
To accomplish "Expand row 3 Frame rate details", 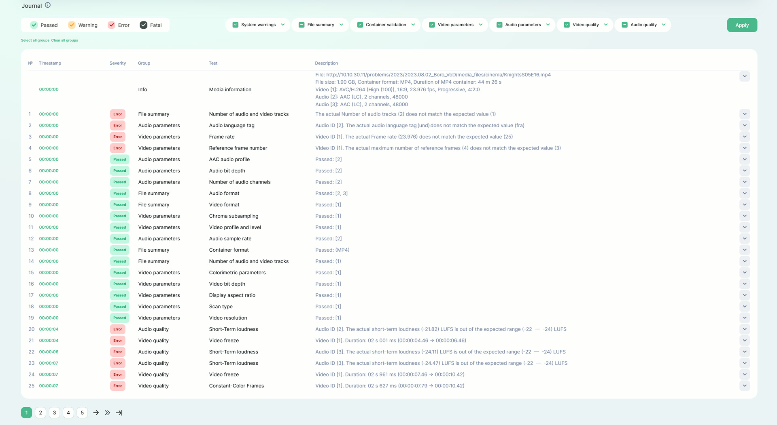I will click(744, 137).
